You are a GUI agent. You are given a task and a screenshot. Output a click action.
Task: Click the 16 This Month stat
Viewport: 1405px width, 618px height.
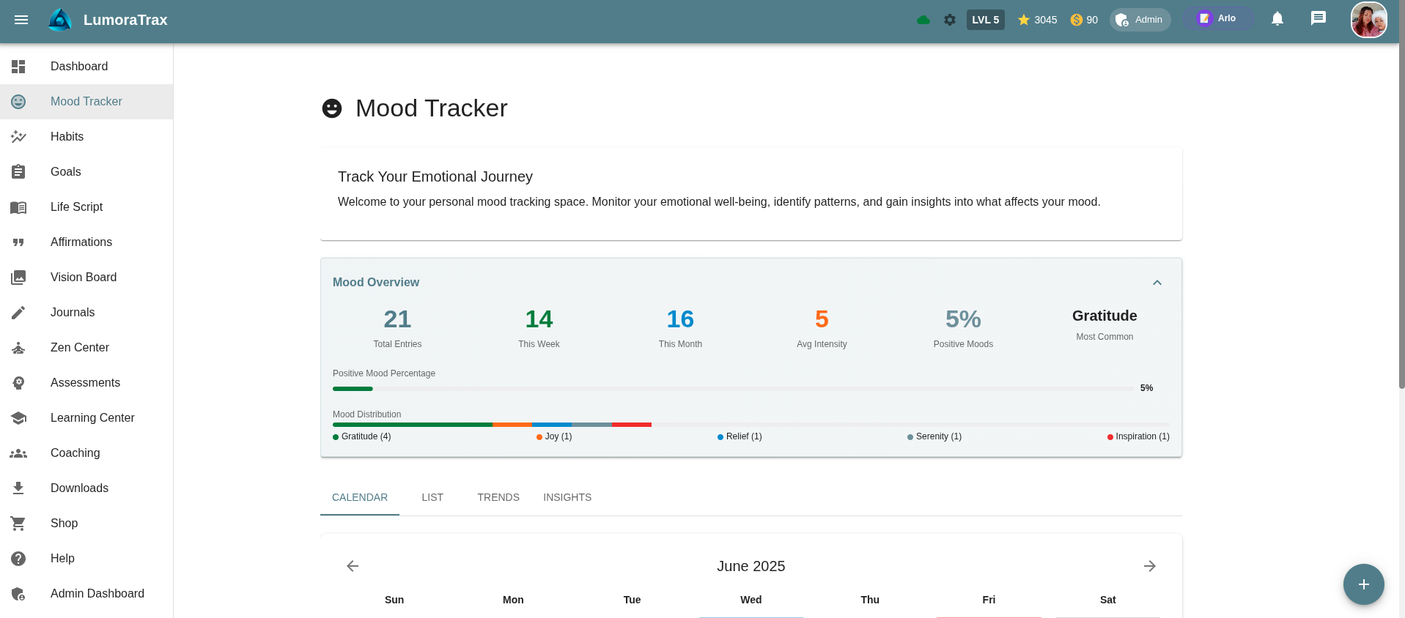tap(680, 327)
